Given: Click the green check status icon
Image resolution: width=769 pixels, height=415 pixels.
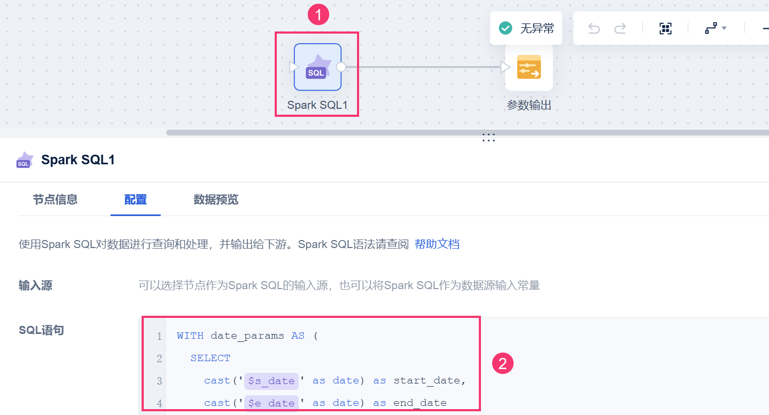Looking at the screenshot, I should point(506,28).
